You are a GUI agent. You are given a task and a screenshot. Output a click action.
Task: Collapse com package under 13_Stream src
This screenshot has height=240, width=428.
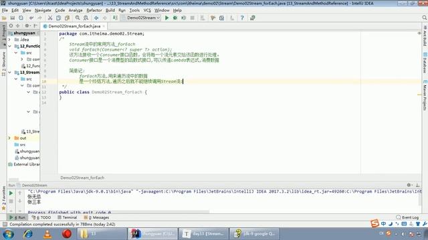click(22, 85)
